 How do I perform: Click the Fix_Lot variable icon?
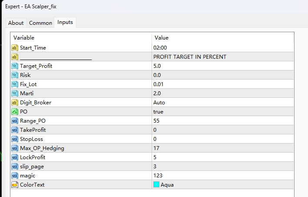[x=14, y=84]
